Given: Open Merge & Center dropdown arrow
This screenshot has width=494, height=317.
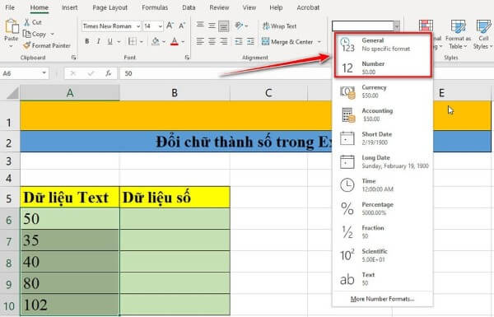Looking at the screenshot, I should 319,42.
